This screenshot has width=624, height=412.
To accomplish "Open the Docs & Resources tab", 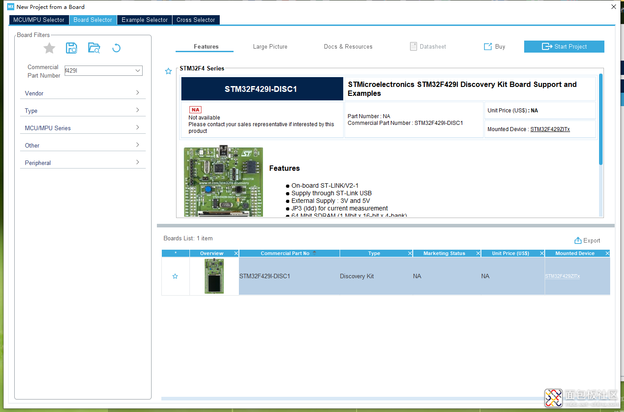I will click(x=348, y=46).
